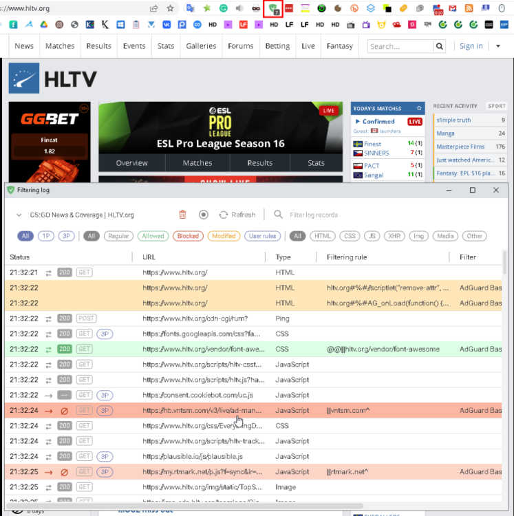The height and width of the screenshot is (516, 514).
Task: Click the 3P badge on the plausible.io row
Action: (x=105, y=456)
